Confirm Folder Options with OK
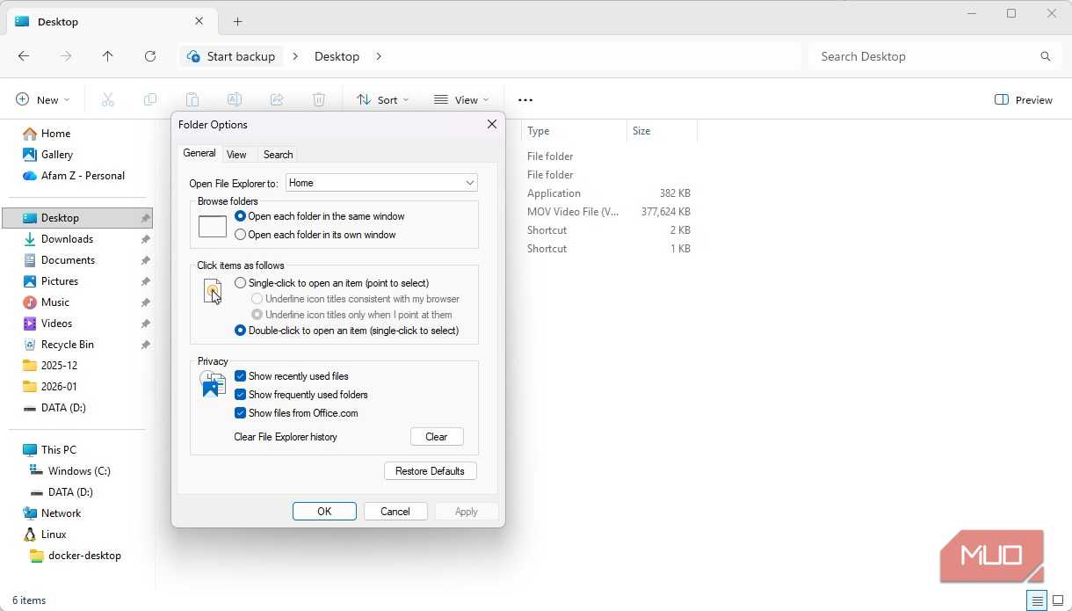Image resolution: width=1072 pixels, height=611 pixels. pos(324,512)
